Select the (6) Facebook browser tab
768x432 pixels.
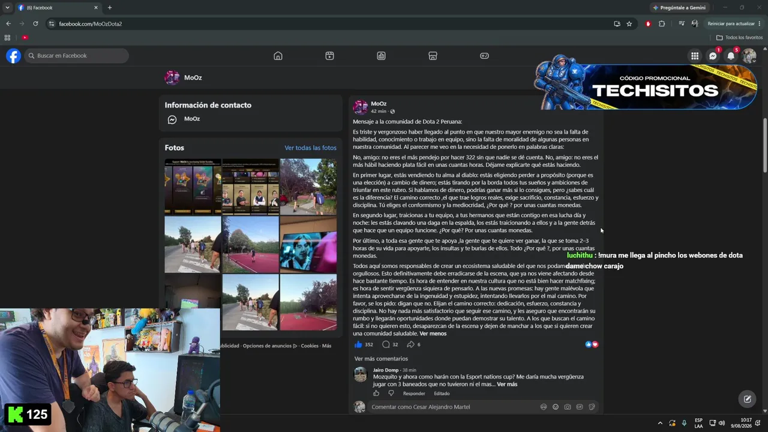tap(58, 8)
